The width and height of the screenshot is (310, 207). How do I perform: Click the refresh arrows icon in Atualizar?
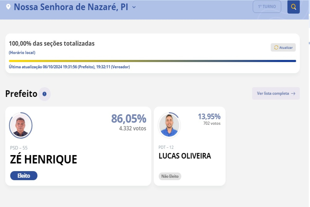(276, 47)
